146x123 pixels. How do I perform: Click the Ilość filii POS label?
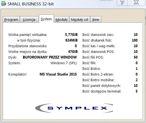point(93,57)
